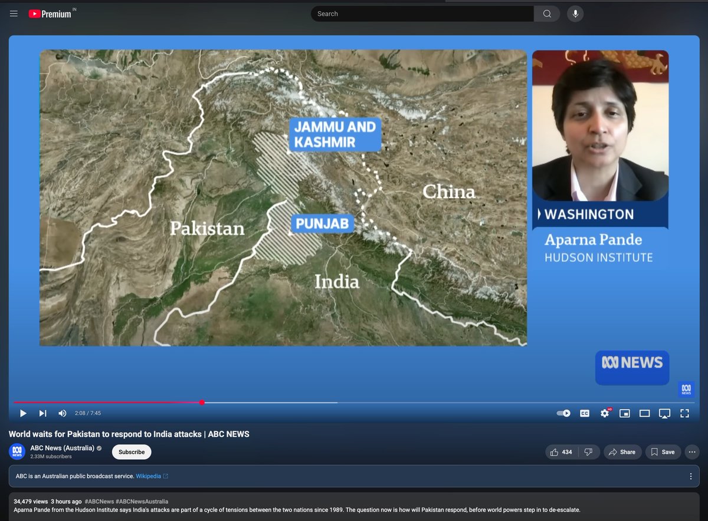Cast video with Play on TV icon
This screenshot has width=708, height=521.
point(664,413)
